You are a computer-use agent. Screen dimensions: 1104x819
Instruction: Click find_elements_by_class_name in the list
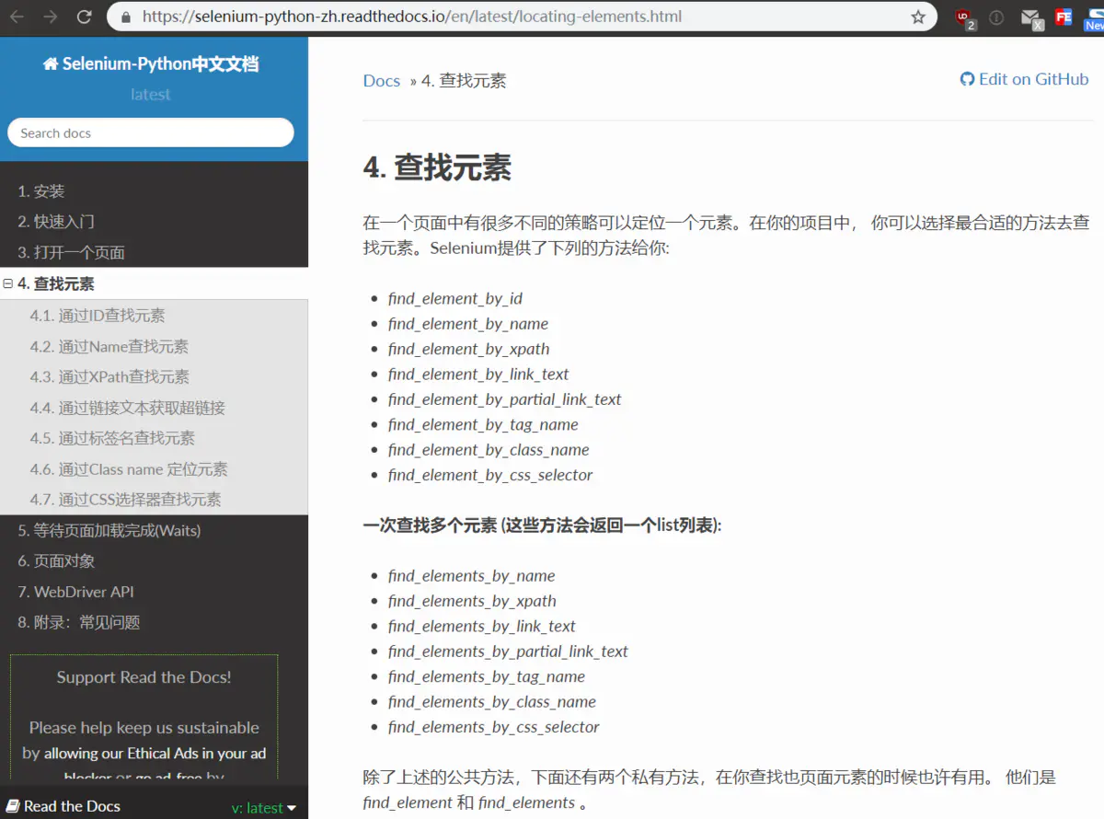(492, 702)
